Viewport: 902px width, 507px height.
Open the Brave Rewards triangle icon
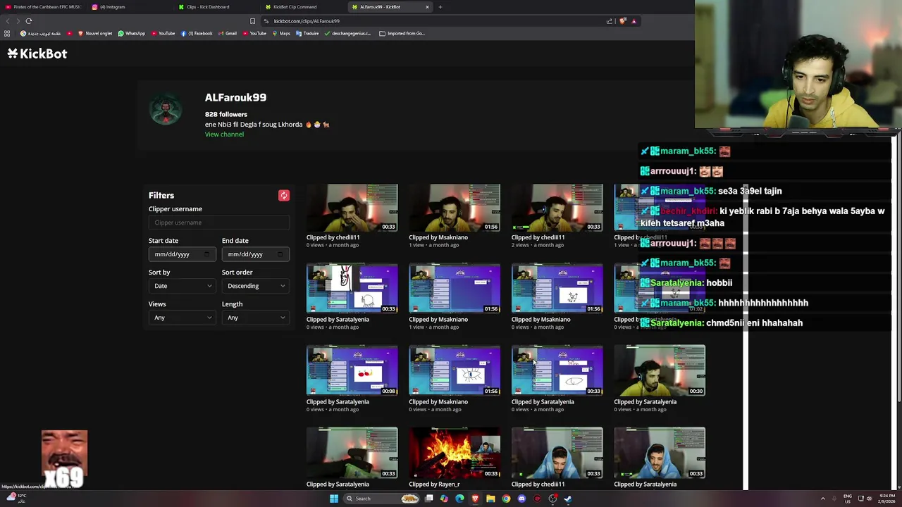tap(634, 21)
